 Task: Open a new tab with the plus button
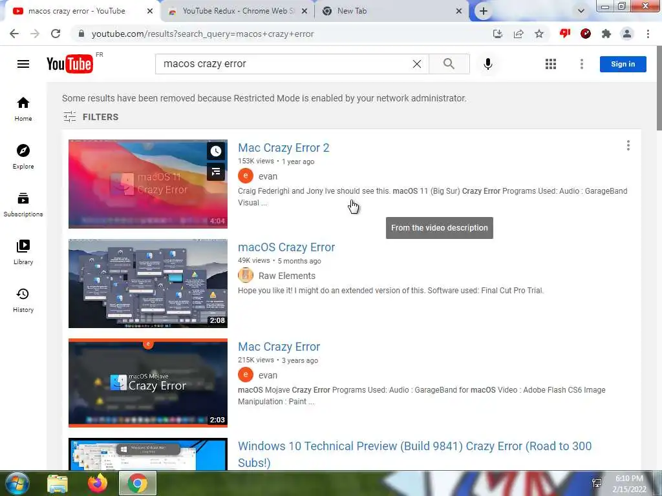(484, 11)
